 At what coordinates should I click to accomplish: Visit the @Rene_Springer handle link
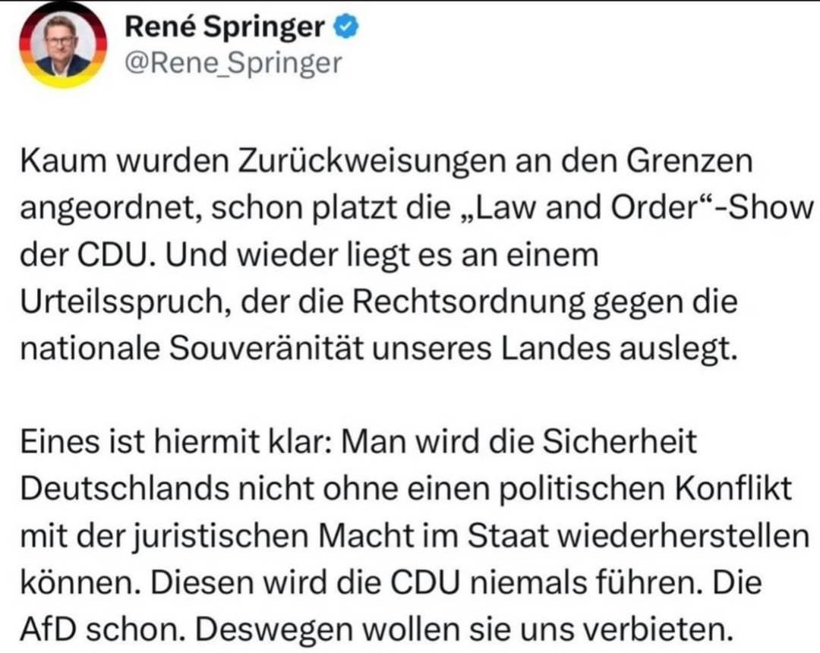(x=233, y=63)
